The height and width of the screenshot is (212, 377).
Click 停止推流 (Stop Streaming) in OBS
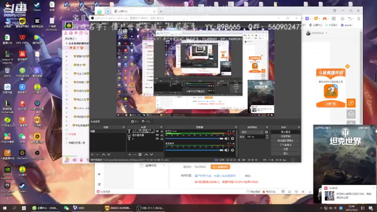pos(286,132)
